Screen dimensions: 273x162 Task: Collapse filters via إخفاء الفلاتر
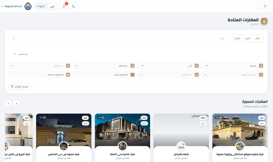(21, 54)
